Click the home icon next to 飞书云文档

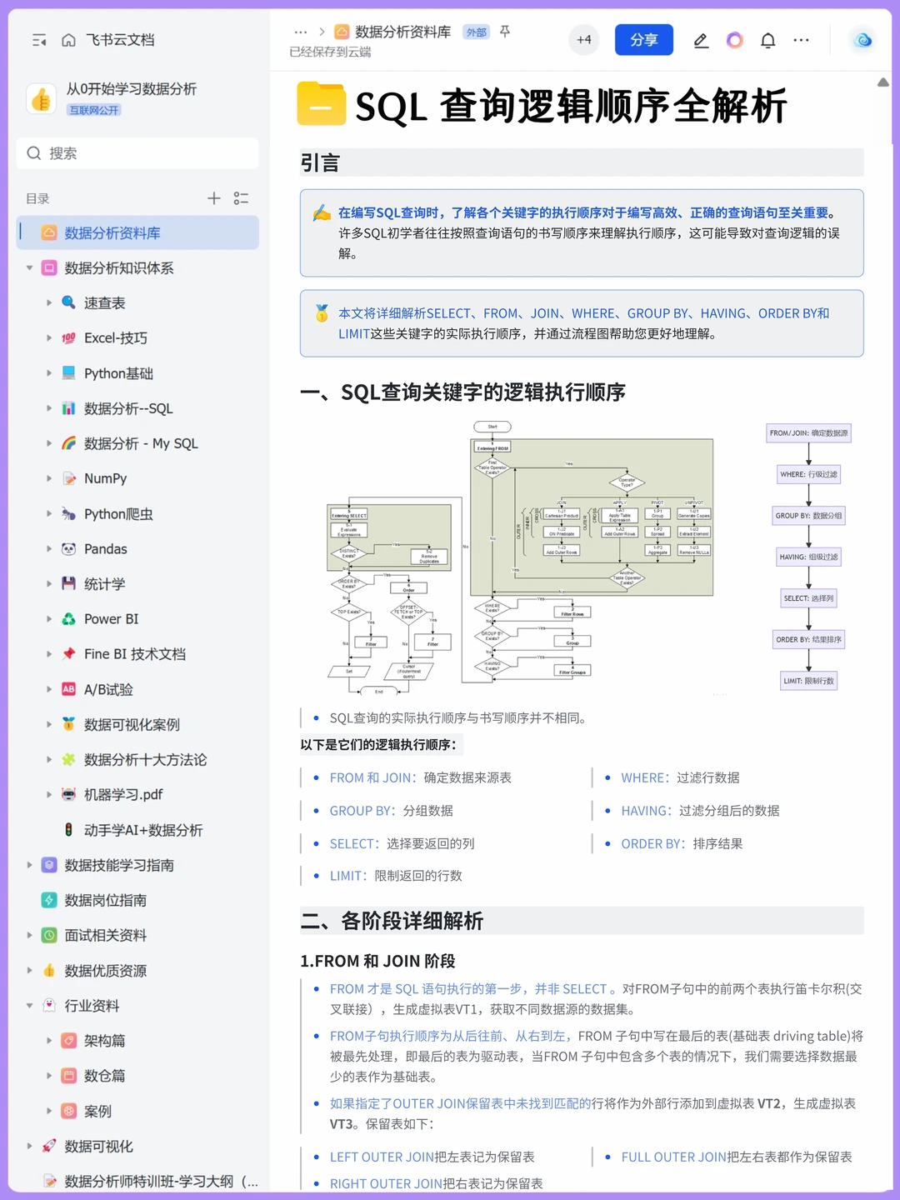(69, 39)
